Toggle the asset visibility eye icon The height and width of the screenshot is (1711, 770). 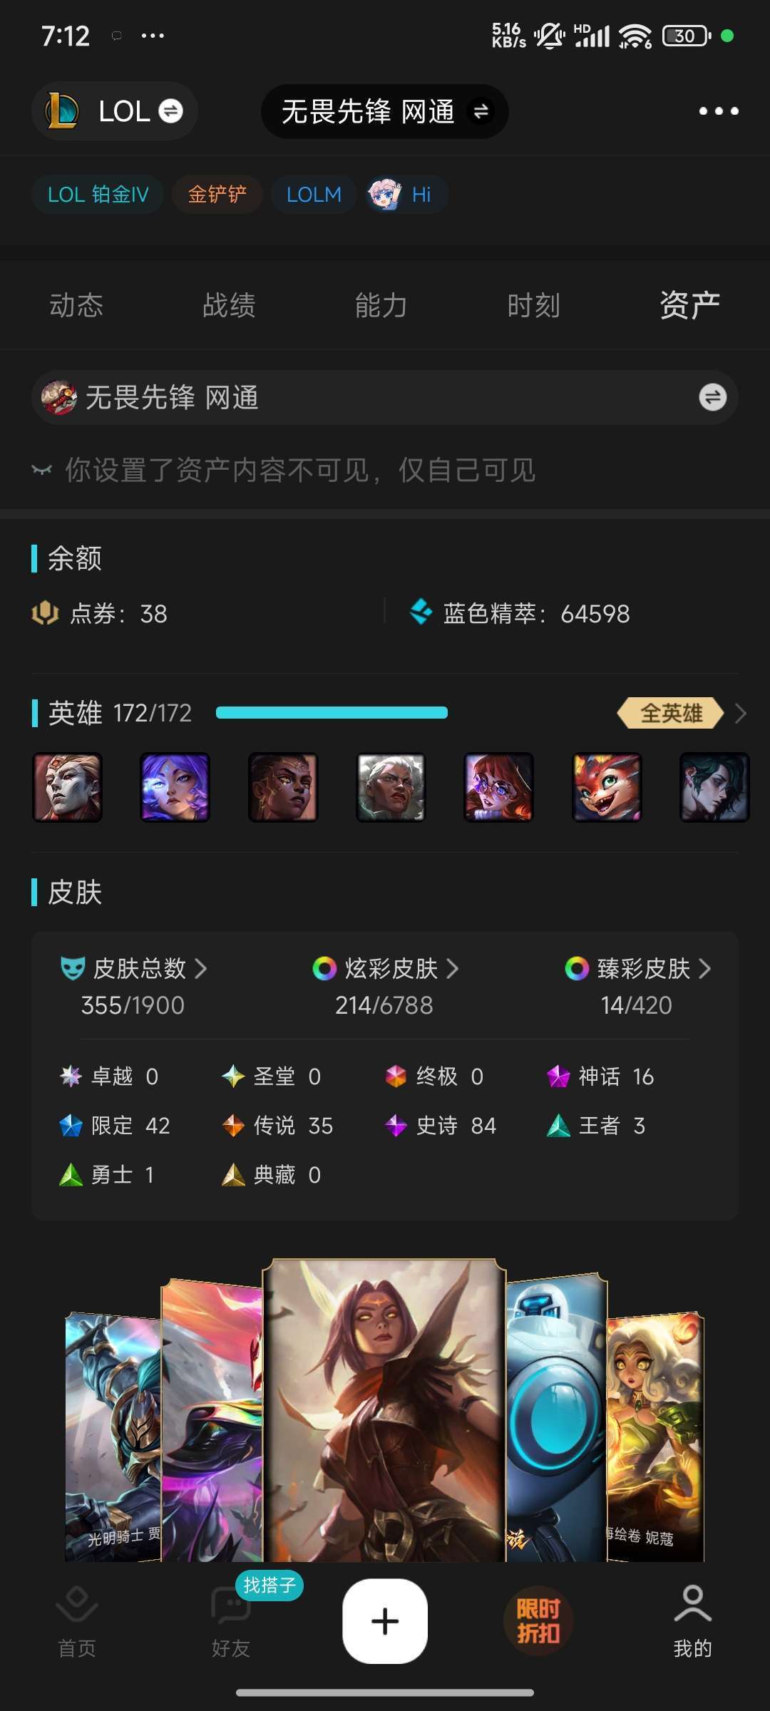(x=42, y=470)
